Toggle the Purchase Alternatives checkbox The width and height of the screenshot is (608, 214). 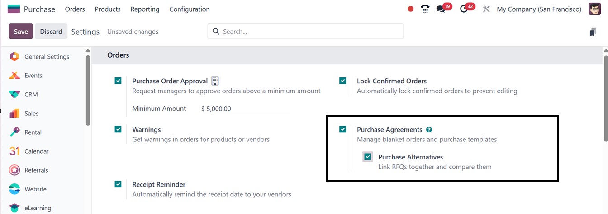pos(368,157)
